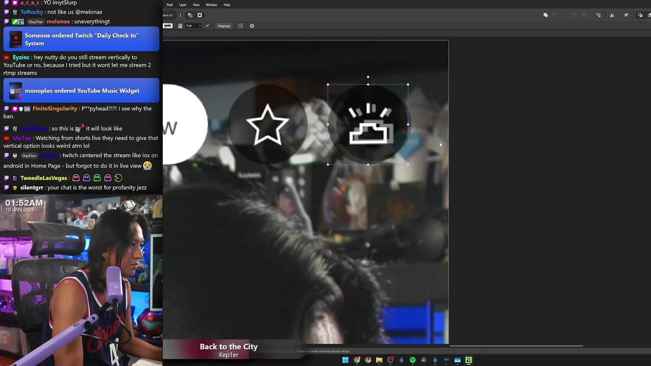
Task: Open the Windows Start button
Action: tap(345, 360)
